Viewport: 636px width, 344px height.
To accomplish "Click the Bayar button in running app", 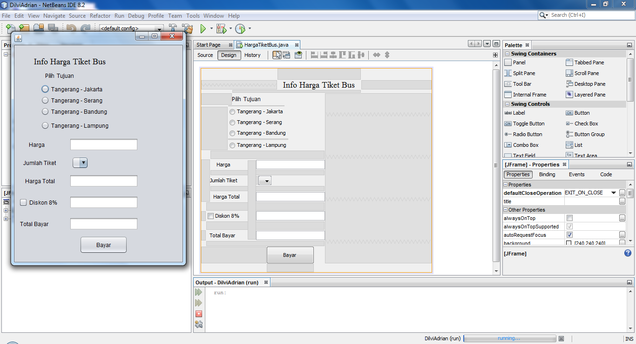I will pyautogui.click(x=103, y=244).
